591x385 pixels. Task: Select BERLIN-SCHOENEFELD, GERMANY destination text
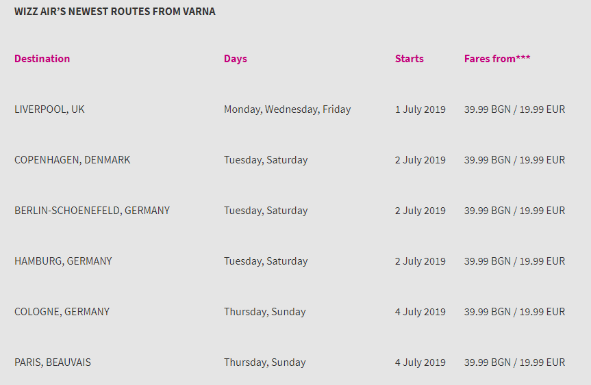pyautogui.click(x=92, y=211)
